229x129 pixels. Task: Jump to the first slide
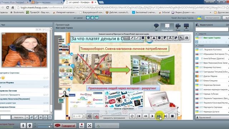pyautogui.click(x=139, y=116)
